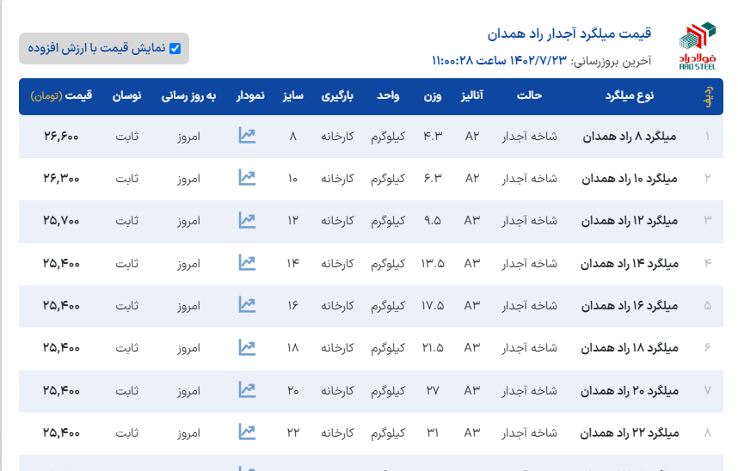
Task: Click price 26,600 in first row
Action: click(61, 137)
